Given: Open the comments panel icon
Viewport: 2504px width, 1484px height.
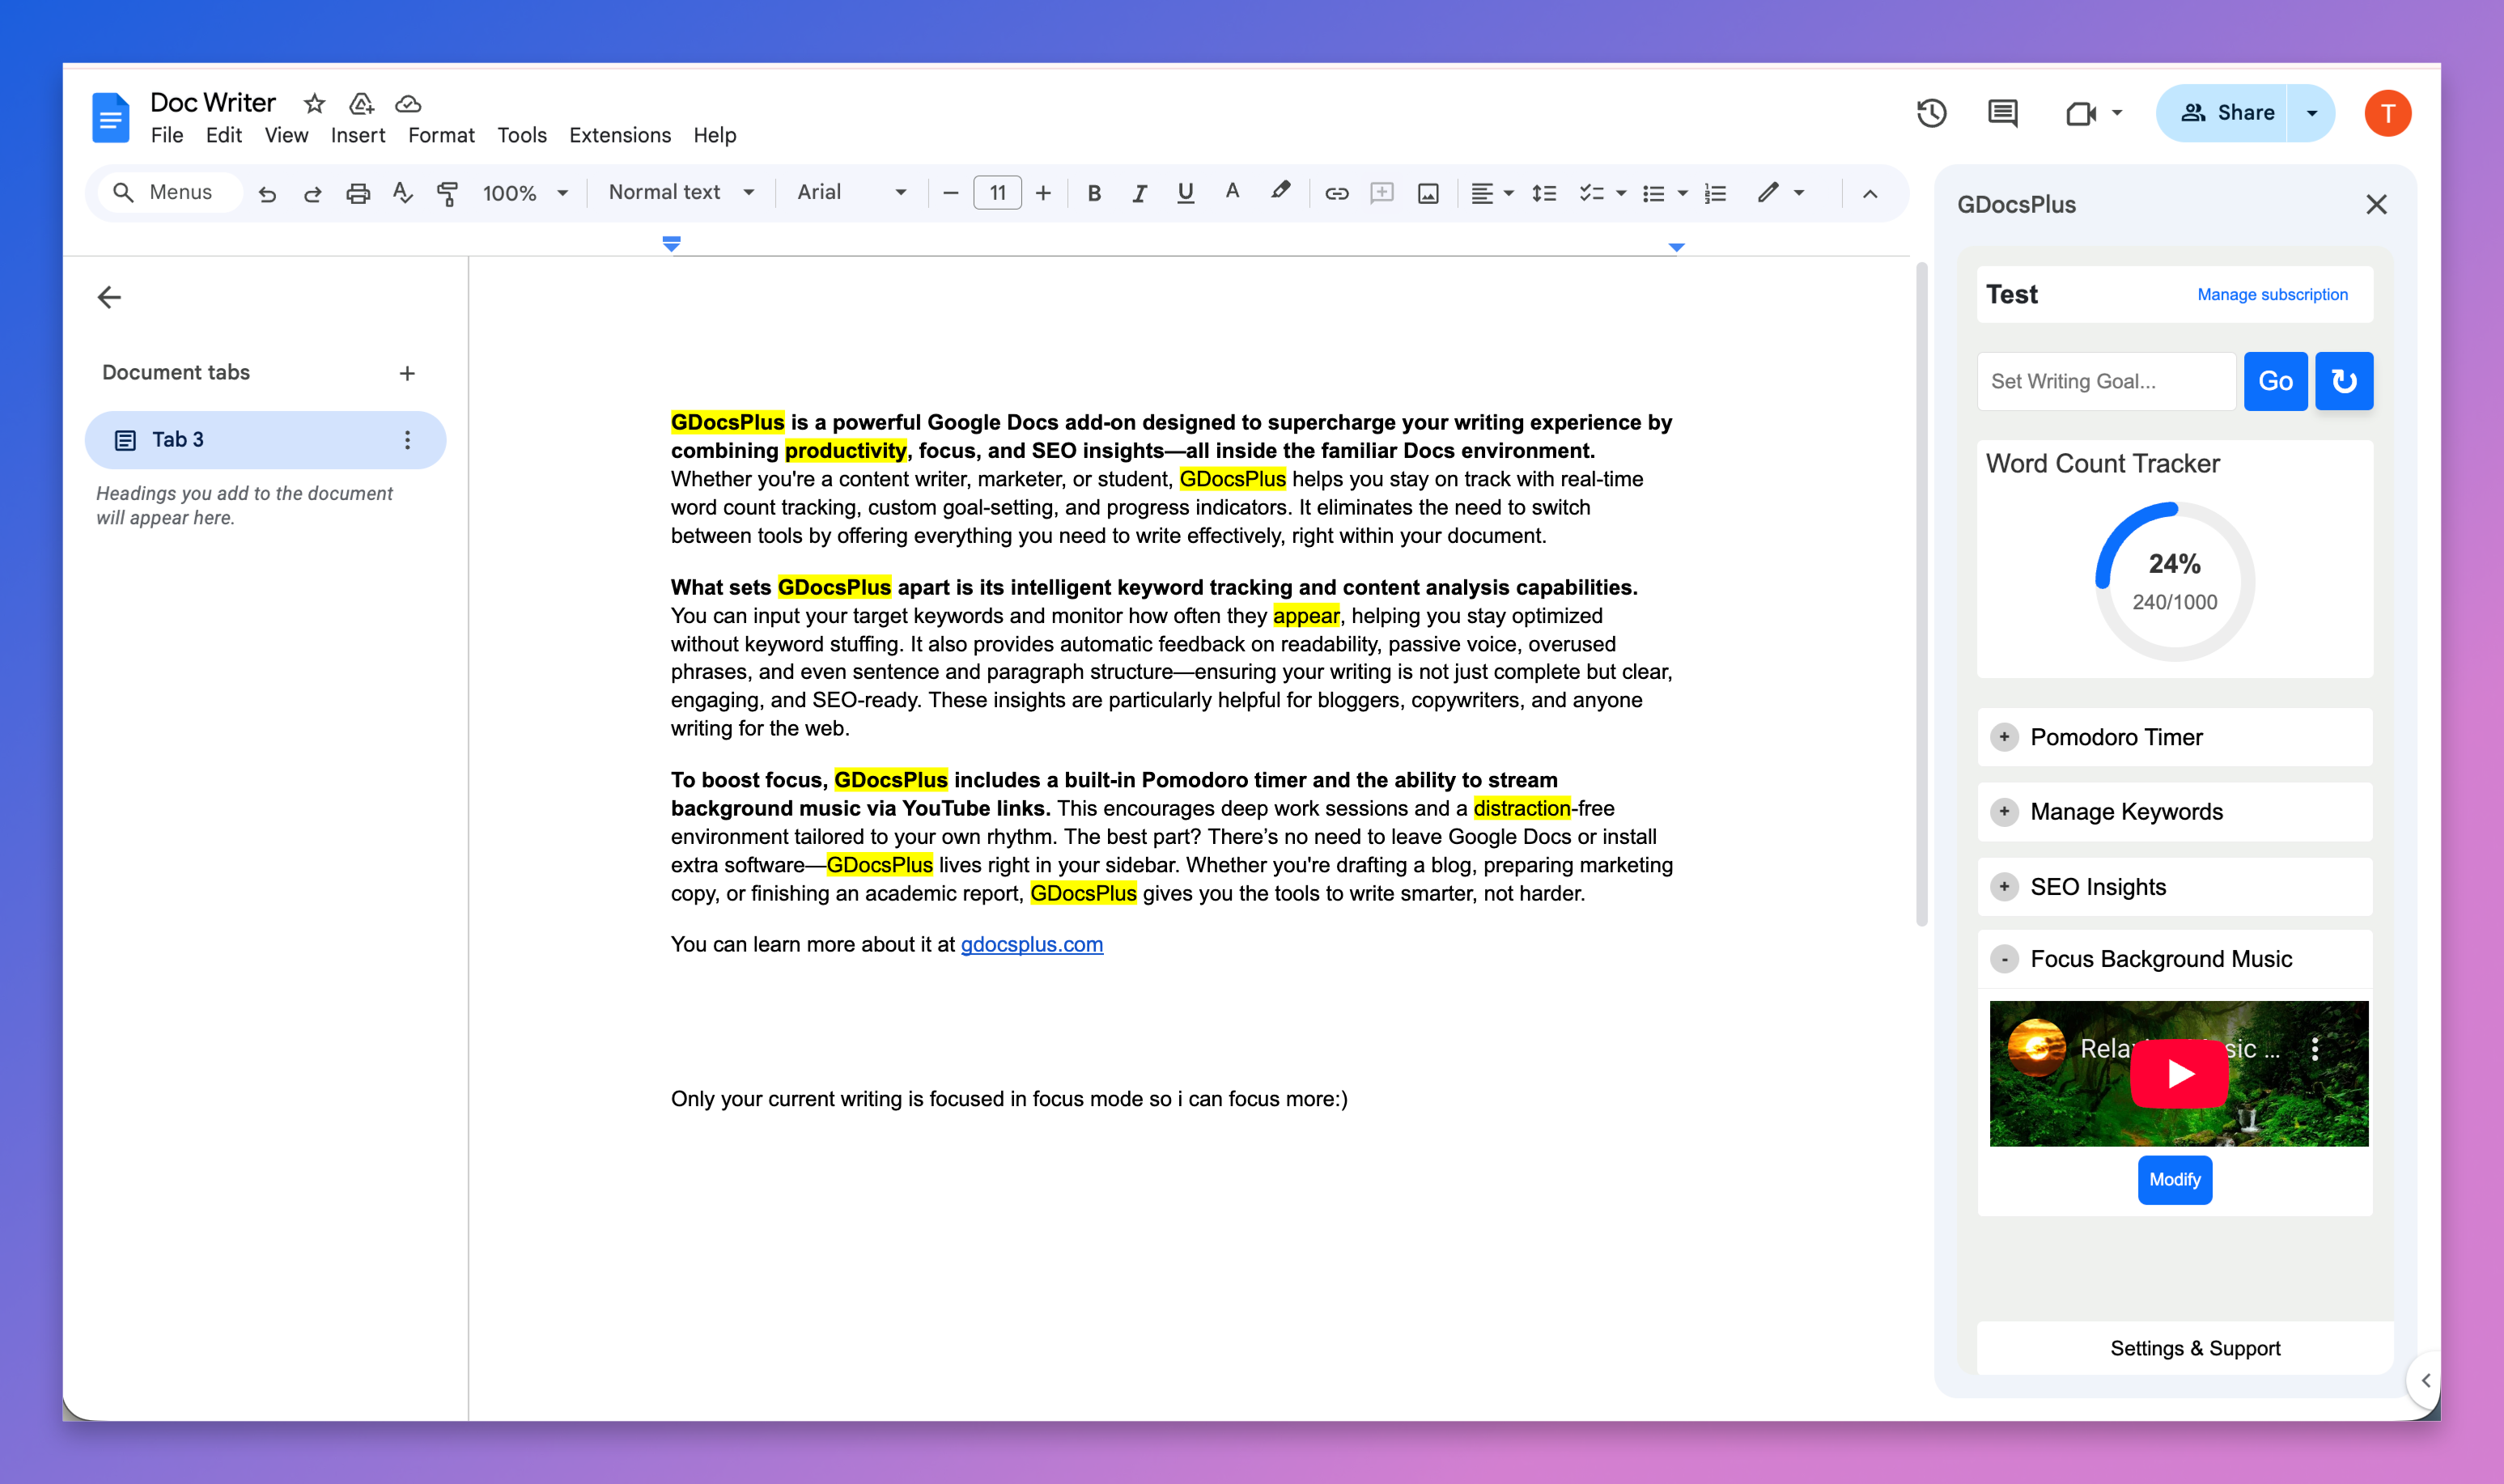Looking at the screenshot, I should (2002, 113).
